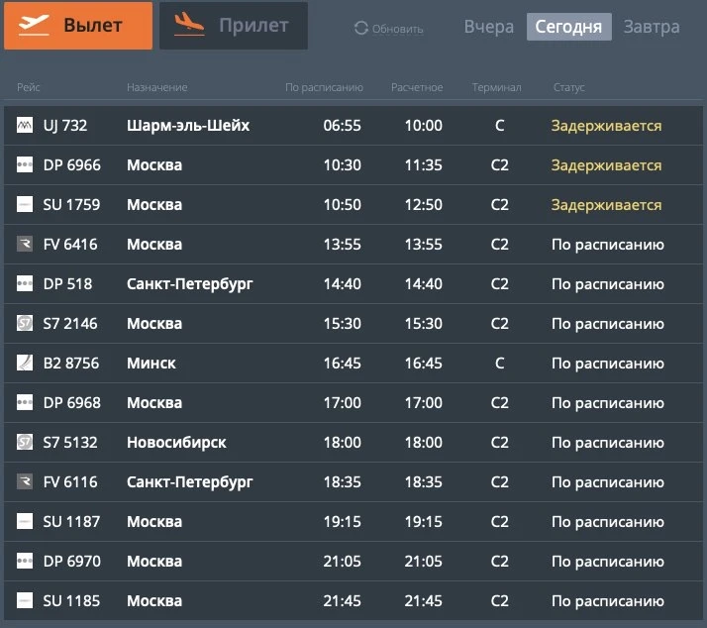Image resolution: width=707 pixels, height=628 pixels.
Task: Click the Обновить refresh link
Action: click(x=397, y=29)
